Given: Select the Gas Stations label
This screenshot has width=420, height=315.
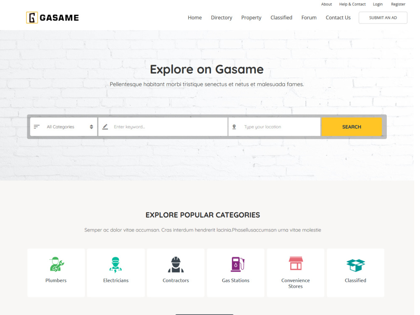Looking at the screenshot, I should point(236,281).
